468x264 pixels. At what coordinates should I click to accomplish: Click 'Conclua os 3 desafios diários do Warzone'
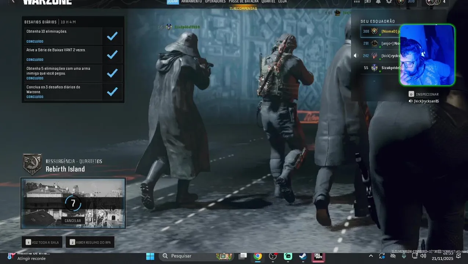(x=63, y=92)
